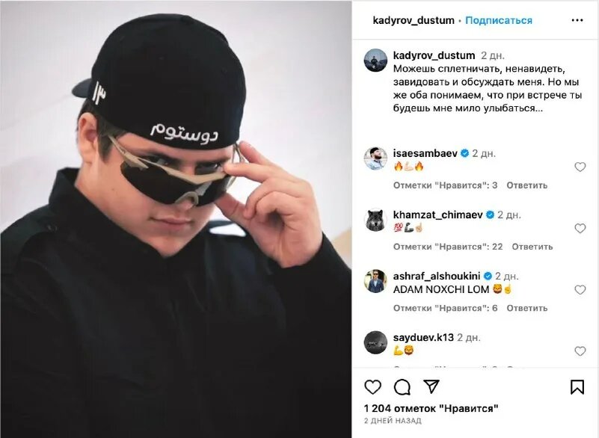The height and width of the screenshot is (438, 599).
Task: Open kadyrov_dustum username in header
Action: click(414, 20)
